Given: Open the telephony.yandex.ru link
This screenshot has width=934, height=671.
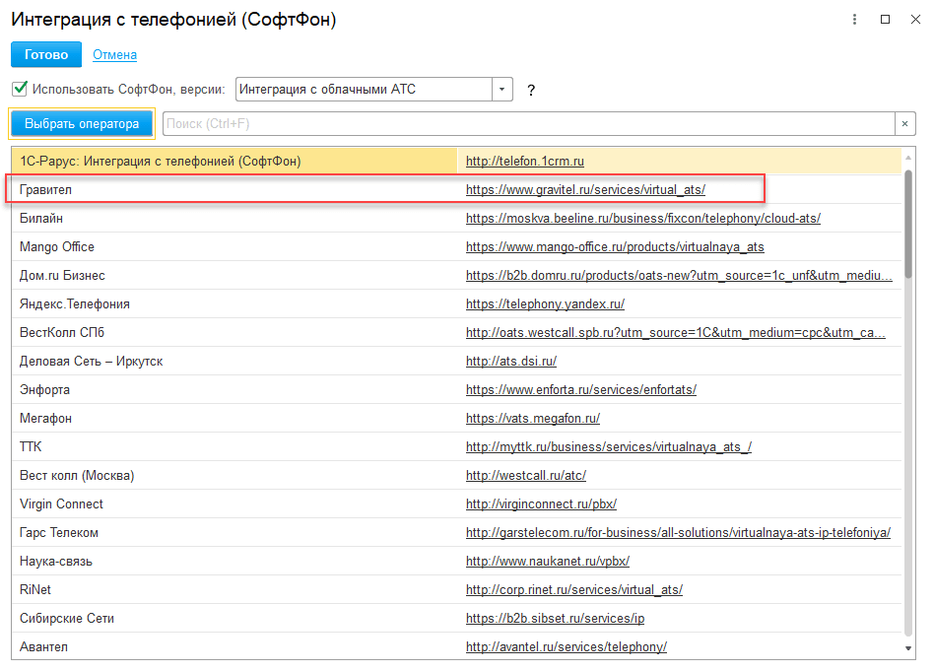Looking at the screenshot, I should 545,303.
